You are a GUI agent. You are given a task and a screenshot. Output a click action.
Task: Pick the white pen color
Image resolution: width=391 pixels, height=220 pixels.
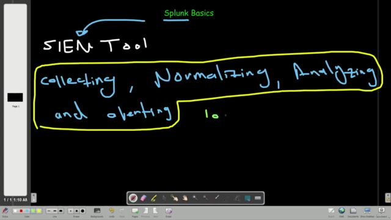point(15,211)
